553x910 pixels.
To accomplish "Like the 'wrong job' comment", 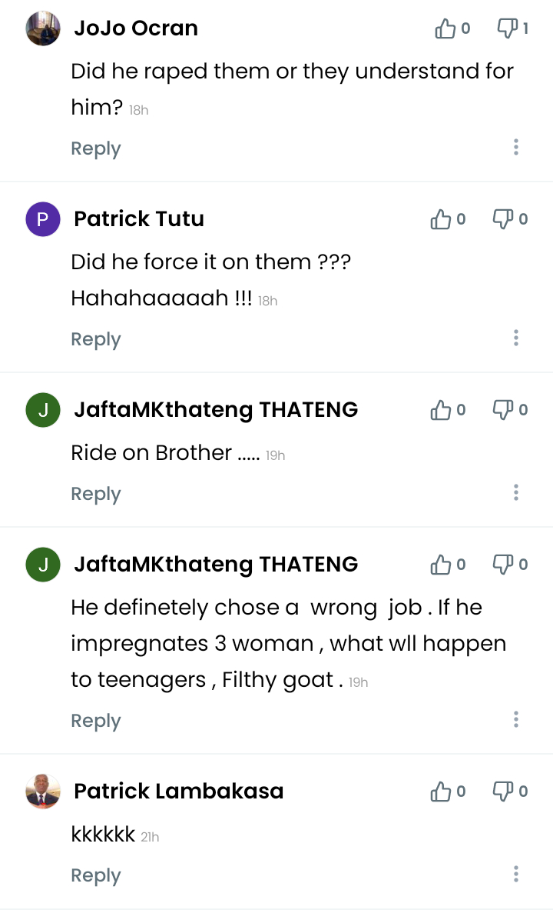I will [441, 565].
